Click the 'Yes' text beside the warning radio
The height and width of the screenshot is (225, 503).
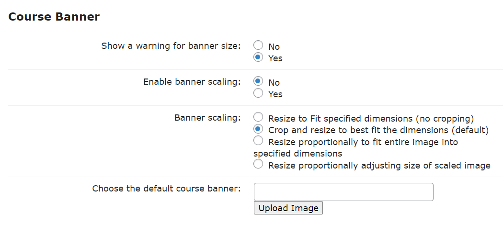(x=275, y=58)
